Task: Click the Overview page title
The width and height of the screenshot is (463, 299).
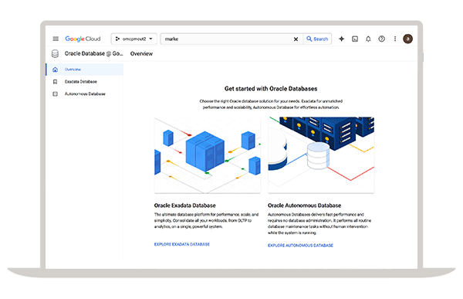Action: click(x=141, y=54)
